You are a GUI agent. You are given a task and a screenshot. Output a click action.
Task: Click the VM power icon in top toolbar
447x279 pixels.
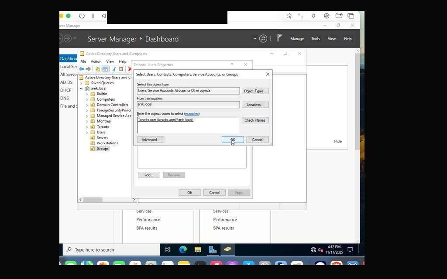click(82, 16)
